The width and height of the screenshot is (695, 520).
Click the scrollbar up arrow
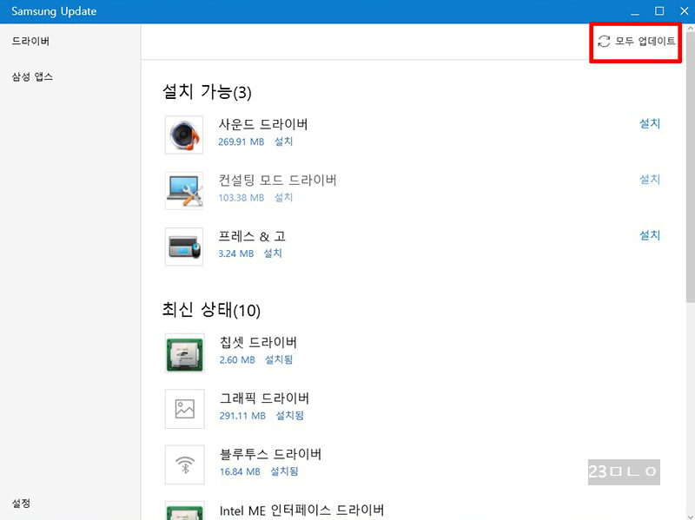tap(690, 28)
